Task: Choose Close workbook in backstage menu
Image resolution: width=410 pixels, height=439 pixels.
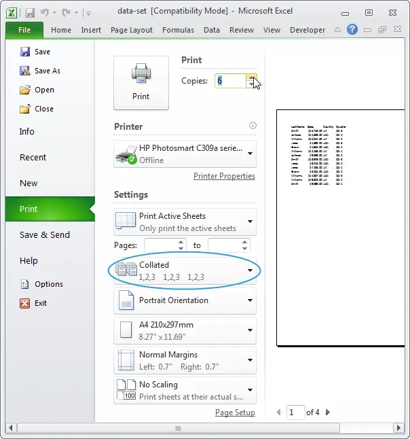Action: tap(37, 109)
